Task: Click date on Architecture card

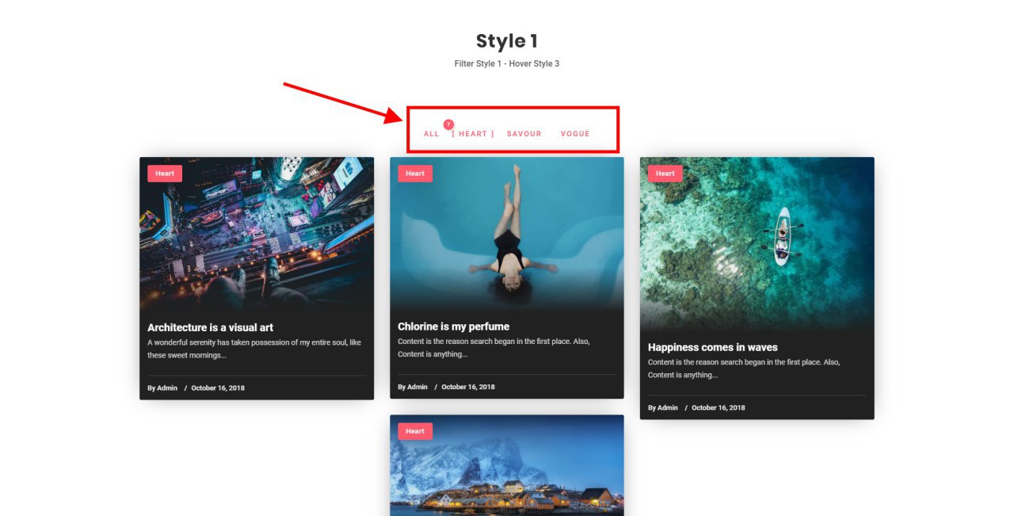Action: click(218, 388)
